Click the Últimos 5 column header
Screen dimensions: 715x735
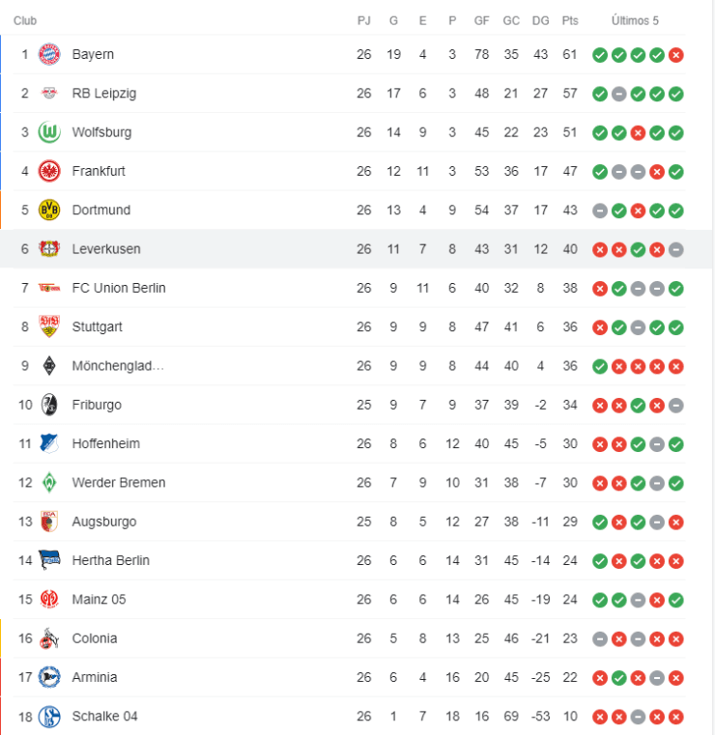[638, 20]
